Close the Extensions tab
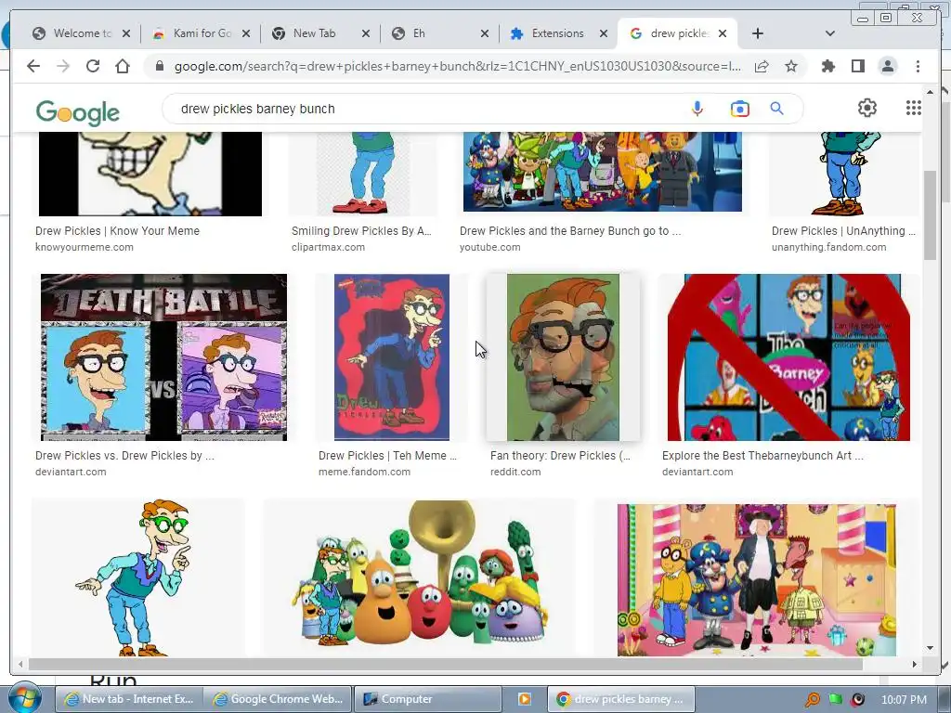The width and height of the screenshot is (951, 713). pos(604,33)
